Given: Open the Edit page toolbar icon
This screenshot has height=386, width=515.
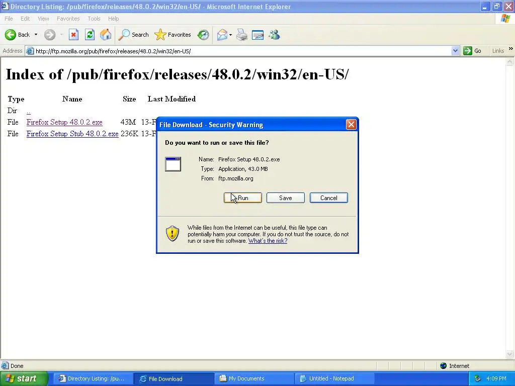Looking at the screenshot, I should (x=258, y=35).
